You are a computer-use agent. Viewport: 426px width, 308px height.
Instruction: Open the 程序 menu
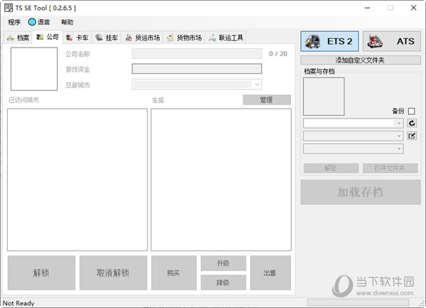(x=14, y=22)
